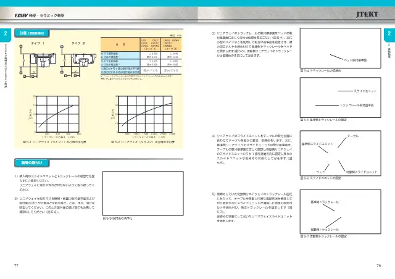Viewport: 395px width, 279px height.
Task: Click the 軸受の取付け section heading badge
Action: (x=31, y=163)
